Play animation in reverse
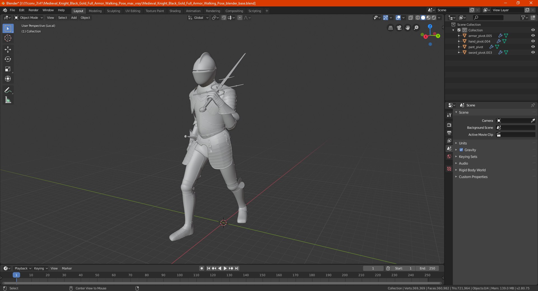This screenshot has width=538, height=291. coord(220,268)
